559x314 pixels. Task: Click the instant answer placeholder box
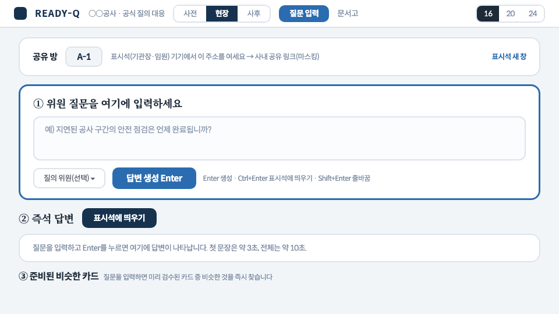(x=279, y=248)
